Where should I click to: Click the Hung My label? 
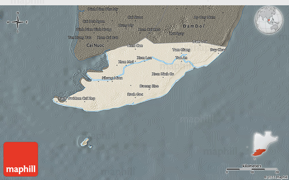pos(126,25)
